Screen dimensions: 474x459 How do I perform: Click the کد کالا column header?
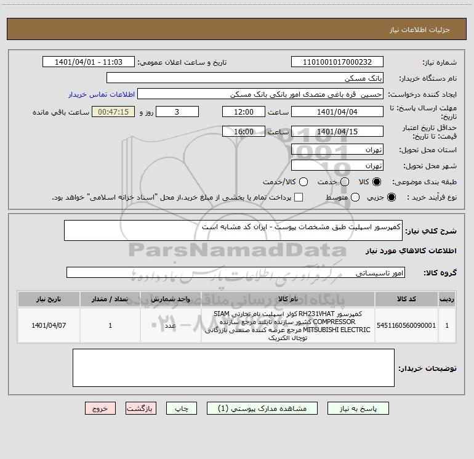pos(406,299)
